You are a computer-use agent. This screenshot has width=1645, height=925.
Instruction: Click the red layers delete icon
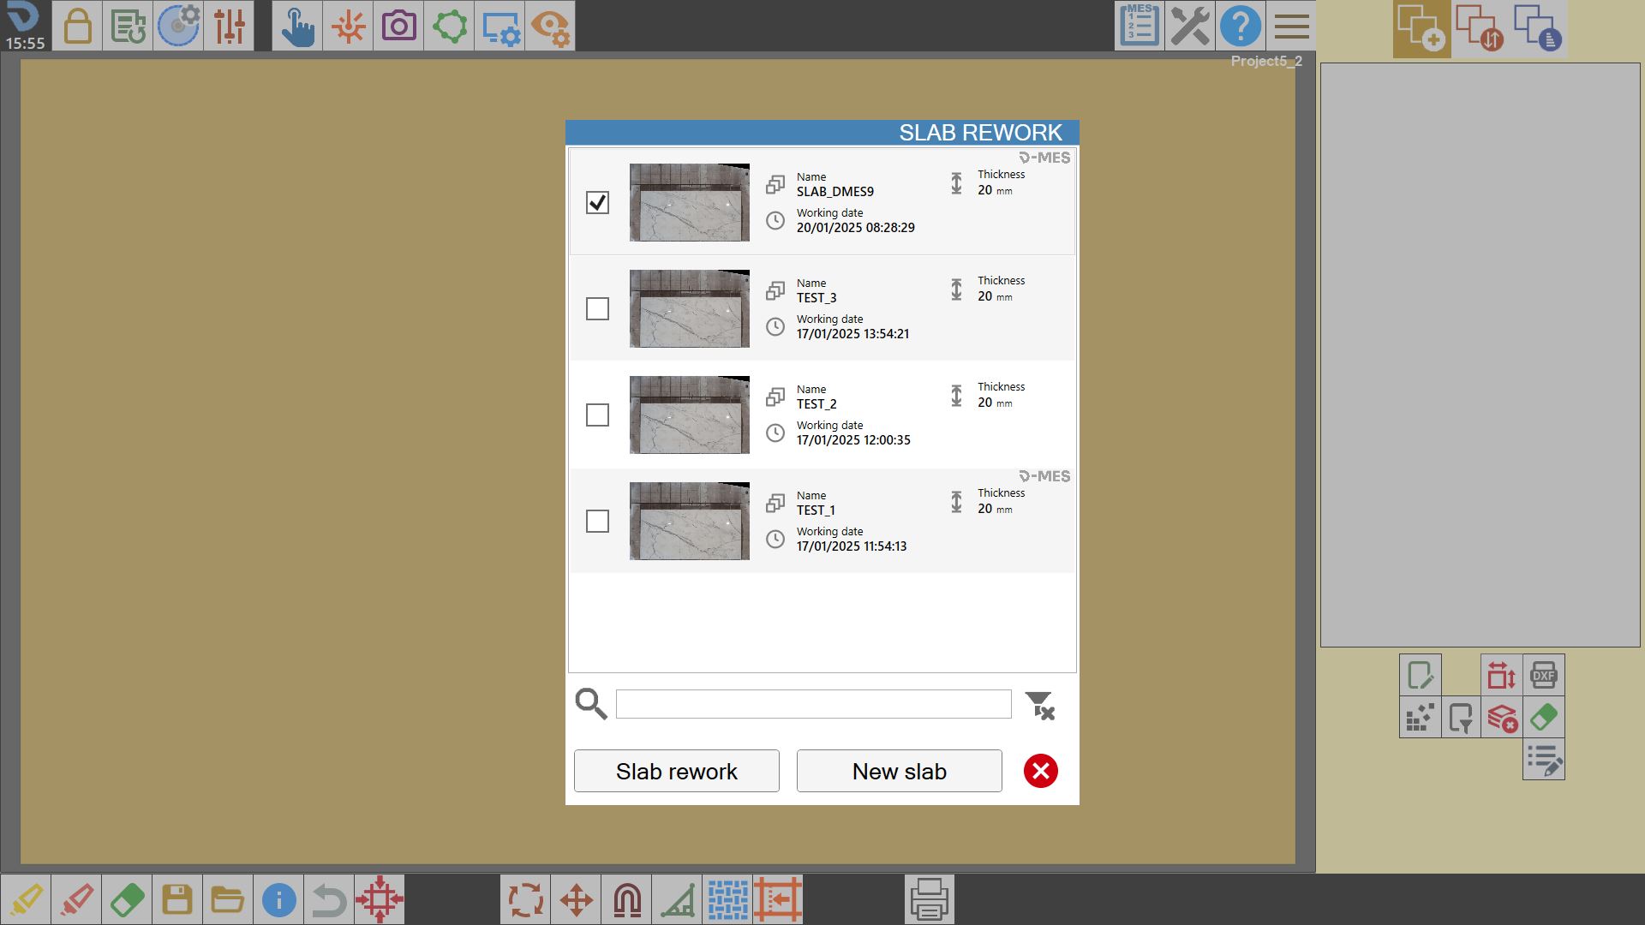pyautogui.click(x=1502, y=717)
